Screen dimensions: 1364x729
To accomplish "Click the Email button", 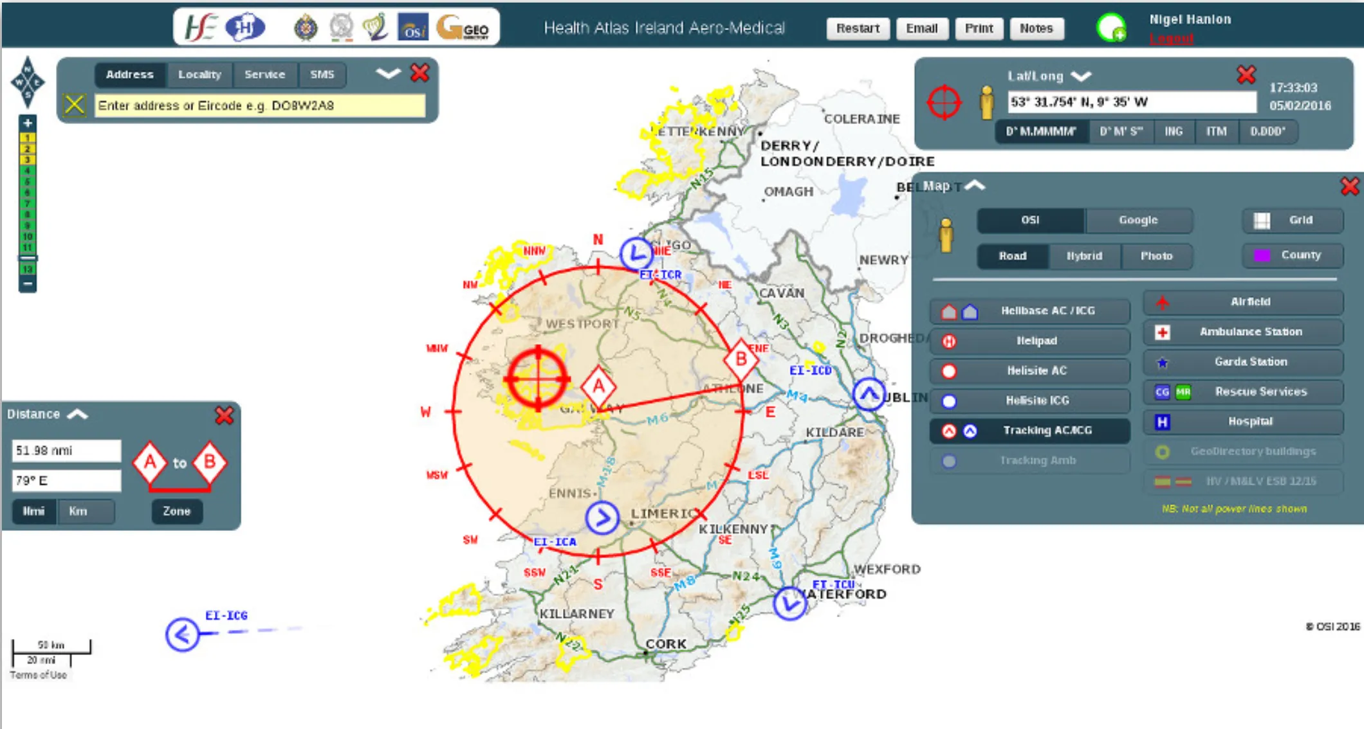I will (x=921, y=28).
